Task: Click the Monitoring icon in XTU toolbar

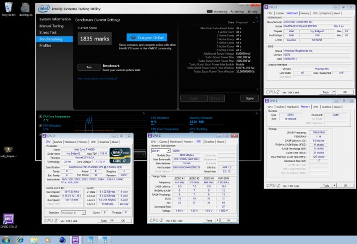Action: tap(209, 12)
